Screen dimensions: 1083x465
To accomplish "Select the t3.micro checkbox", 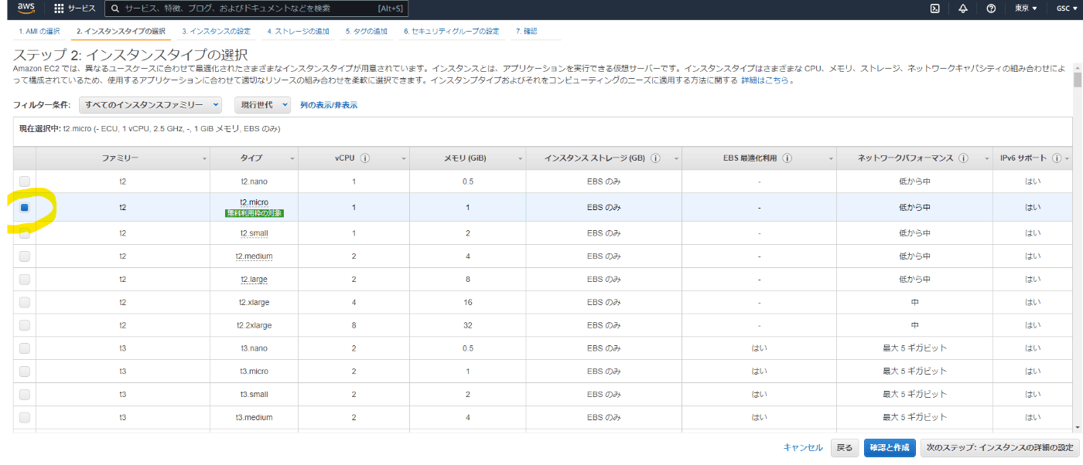I will (25, 371).
